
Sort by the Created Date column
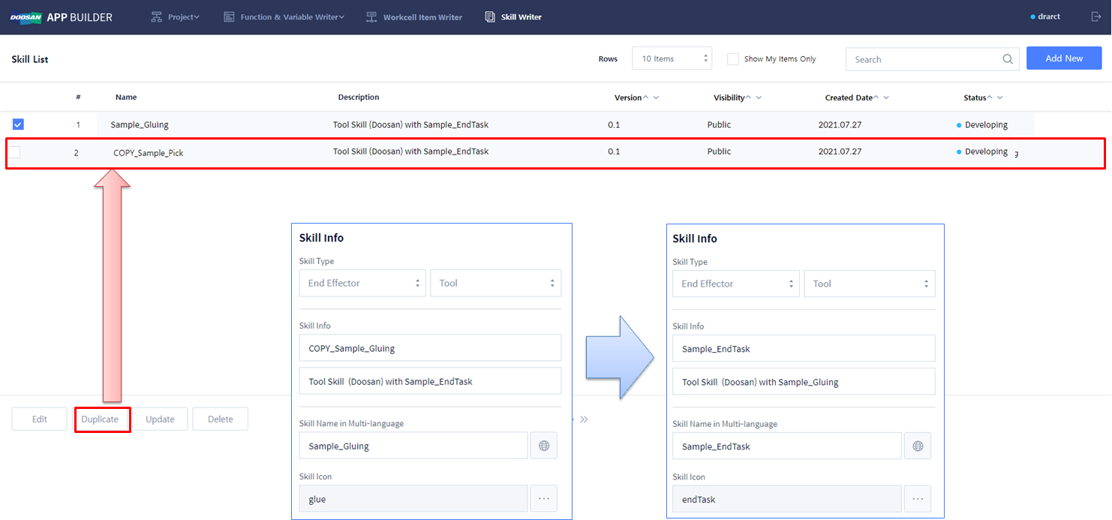[849, 98]
